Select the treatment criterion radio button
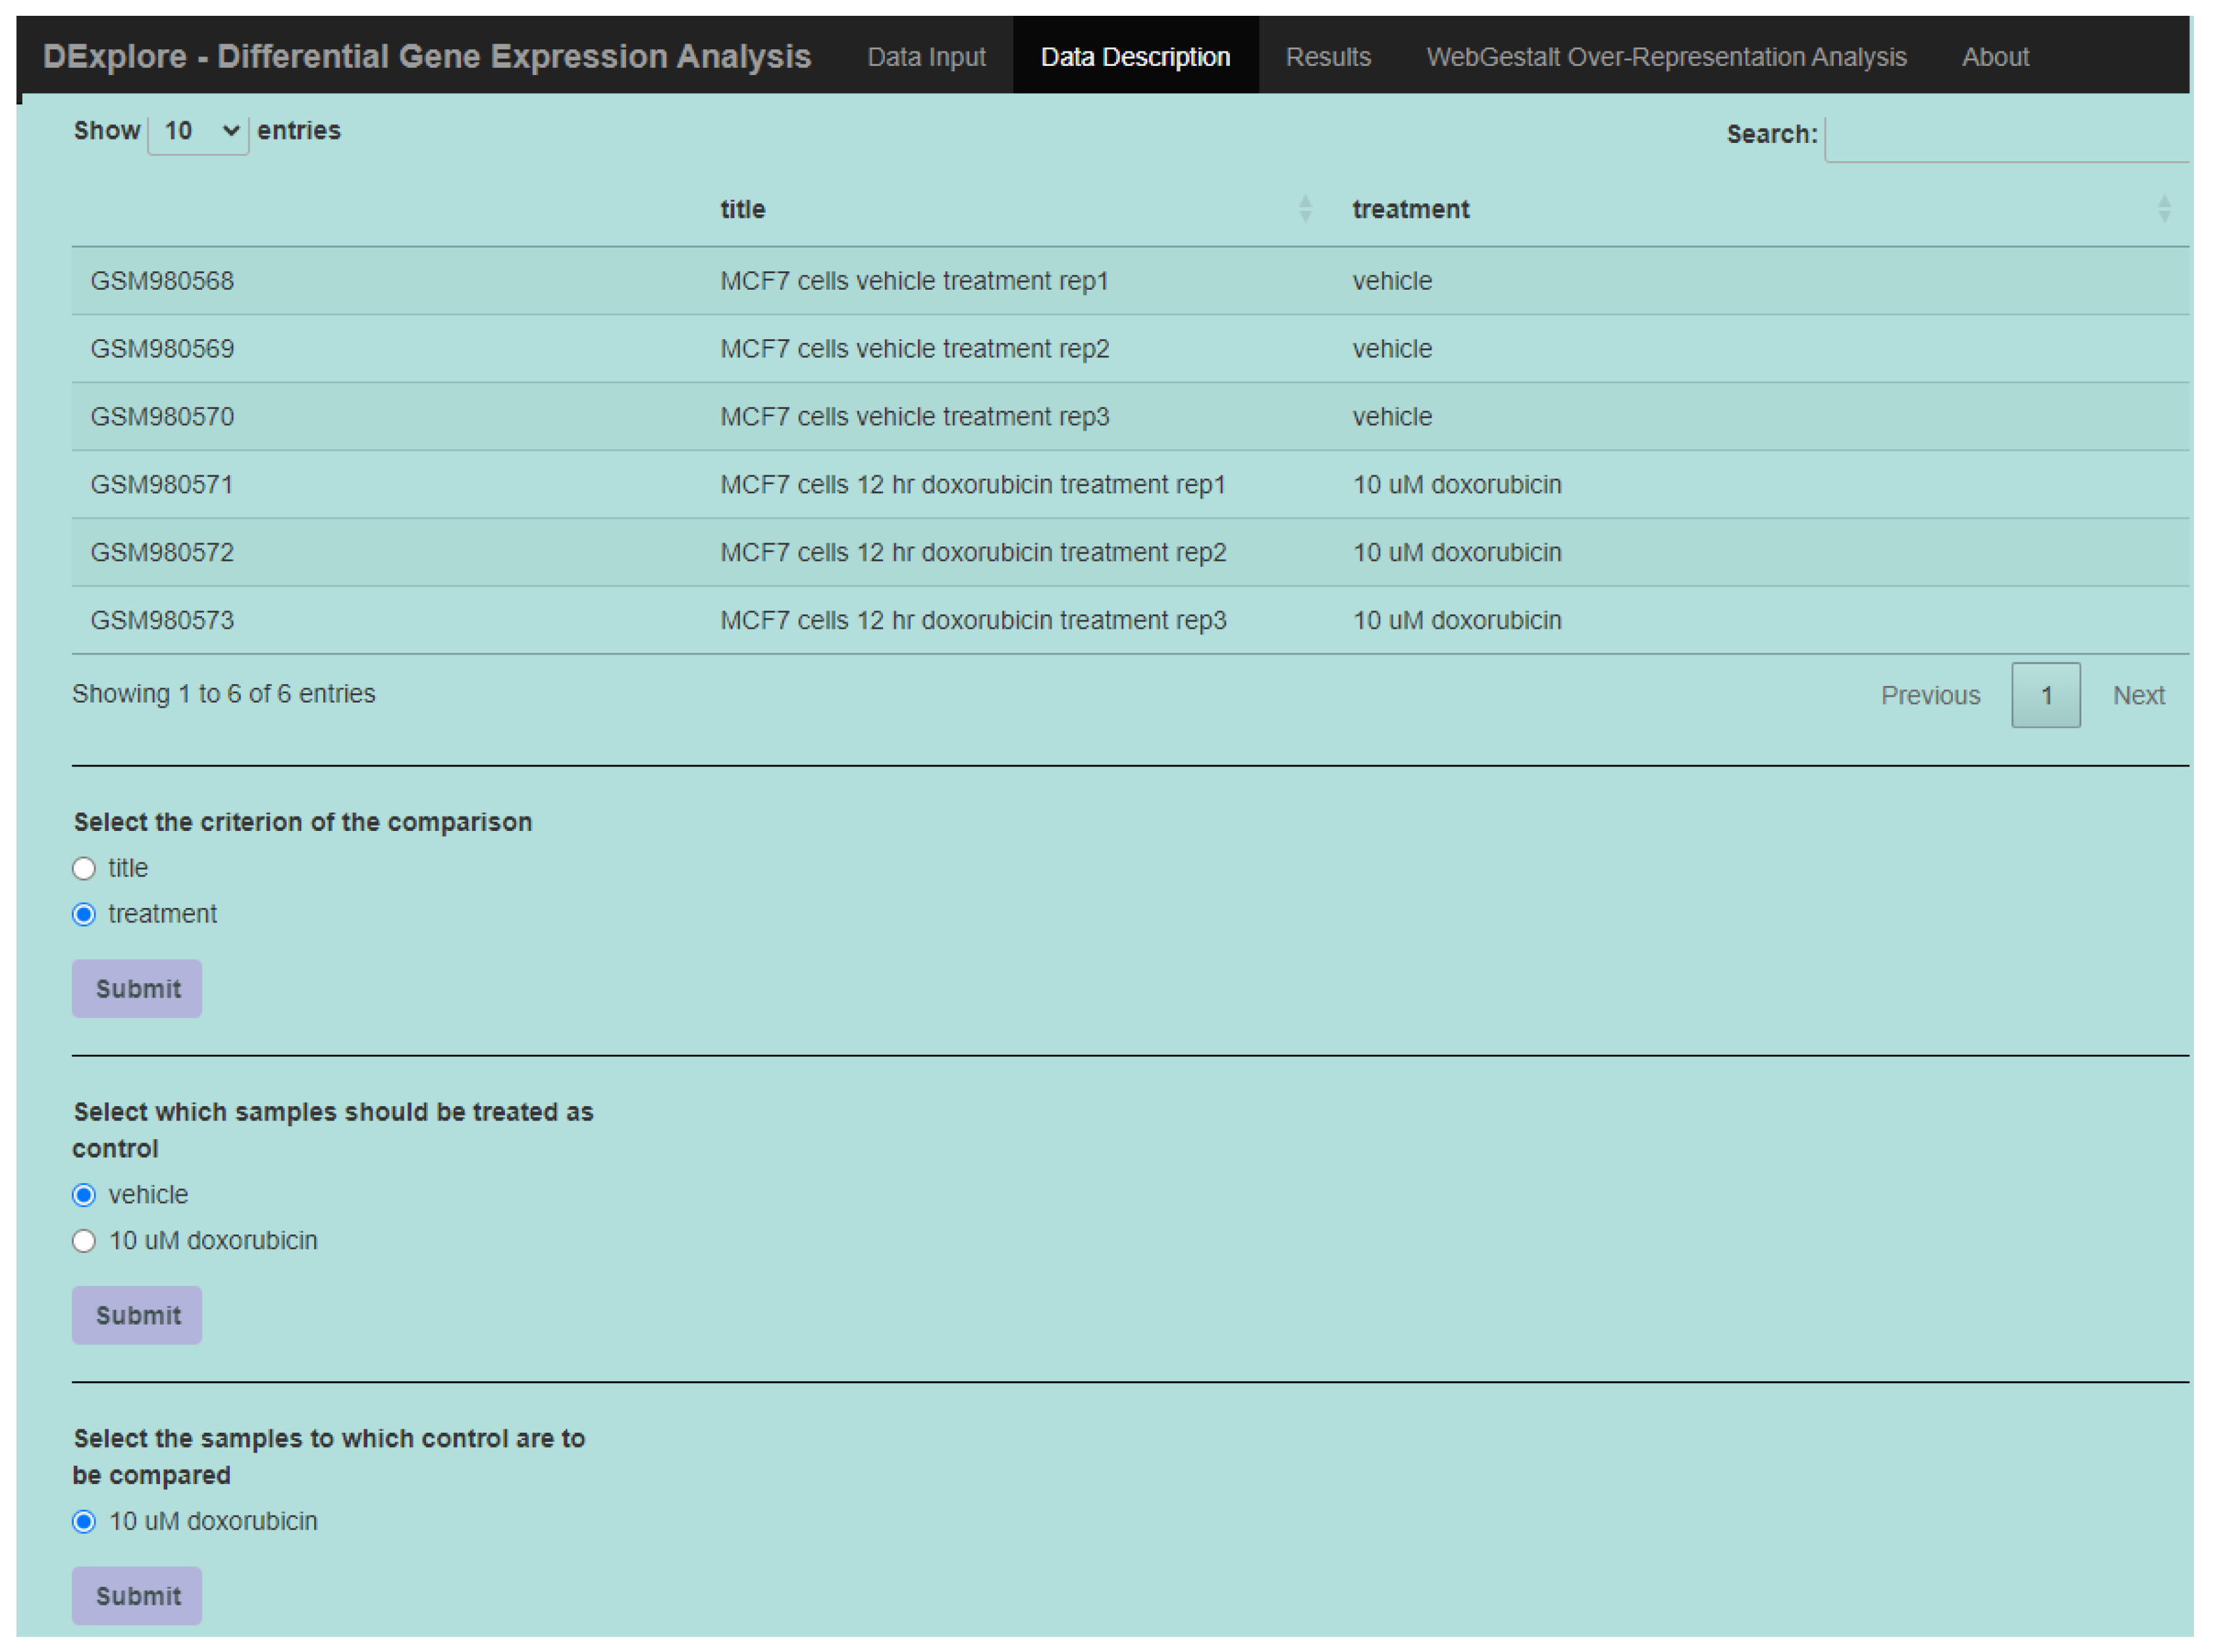The width and height of the screenshot is (2215, 1652). [x=84, y=914]
